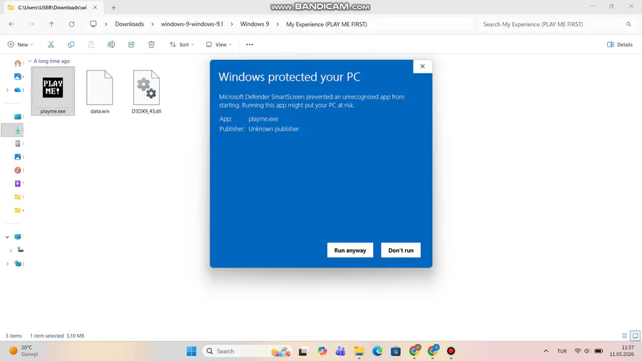This screenshot has height=361, width=642.
Task: Click the Don't run button
Action: (x=401, y=250)
